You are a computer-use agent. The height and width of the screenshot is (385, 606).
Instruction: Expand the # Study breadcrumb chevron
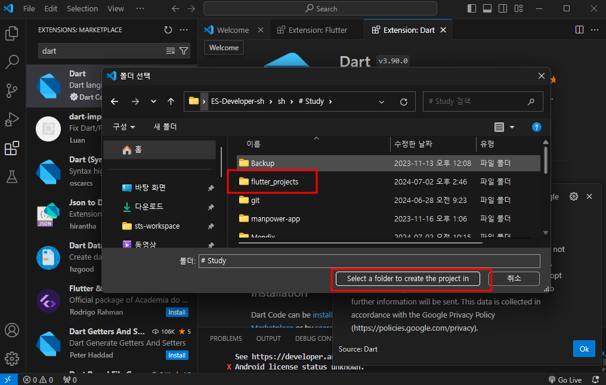click(330, 101)
